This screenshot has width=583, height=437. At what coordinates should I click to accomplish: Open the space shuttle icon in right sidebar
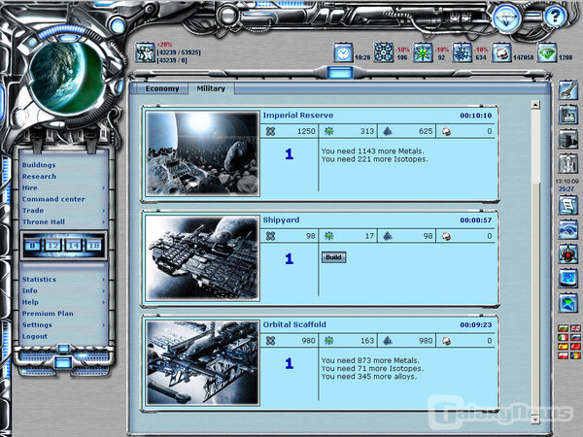tap(567, 163)
